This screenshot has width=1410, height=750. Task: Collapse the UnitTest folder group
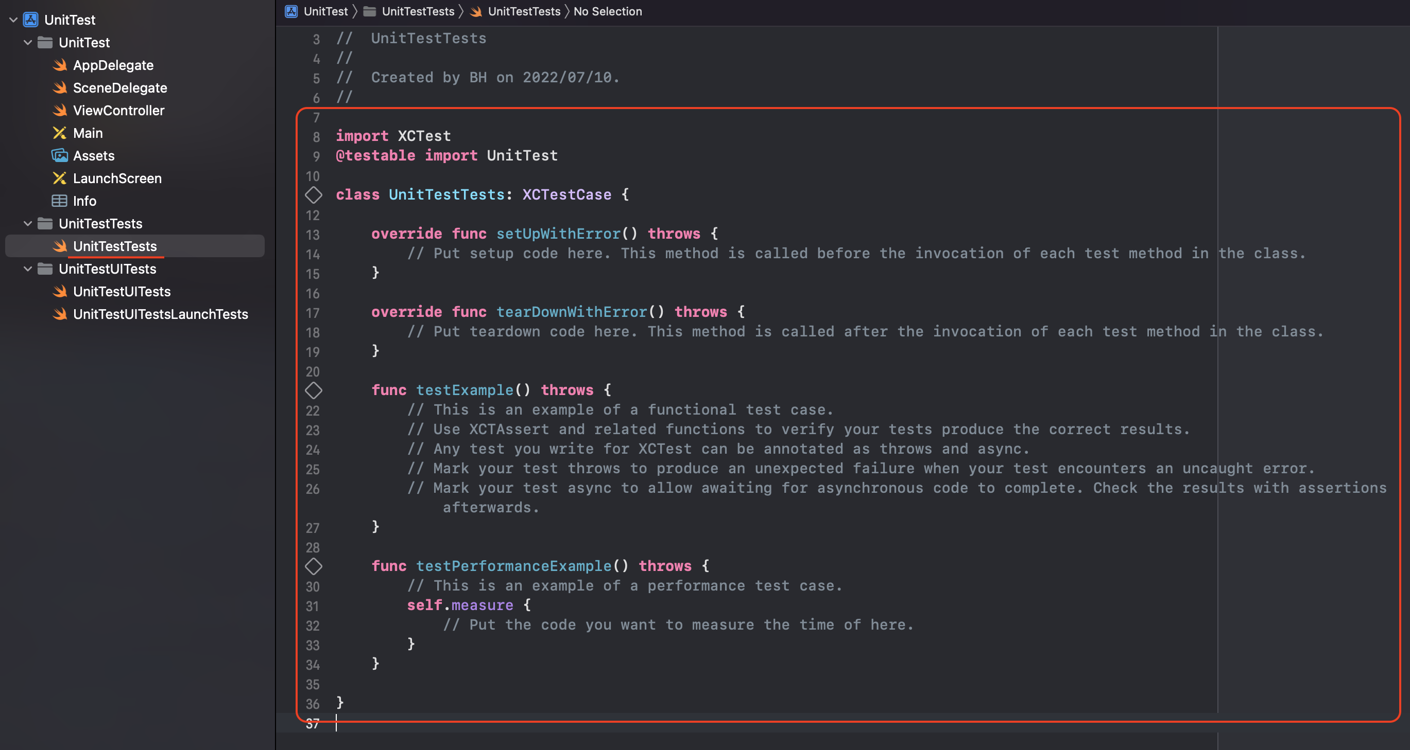(x=28, y=42)
